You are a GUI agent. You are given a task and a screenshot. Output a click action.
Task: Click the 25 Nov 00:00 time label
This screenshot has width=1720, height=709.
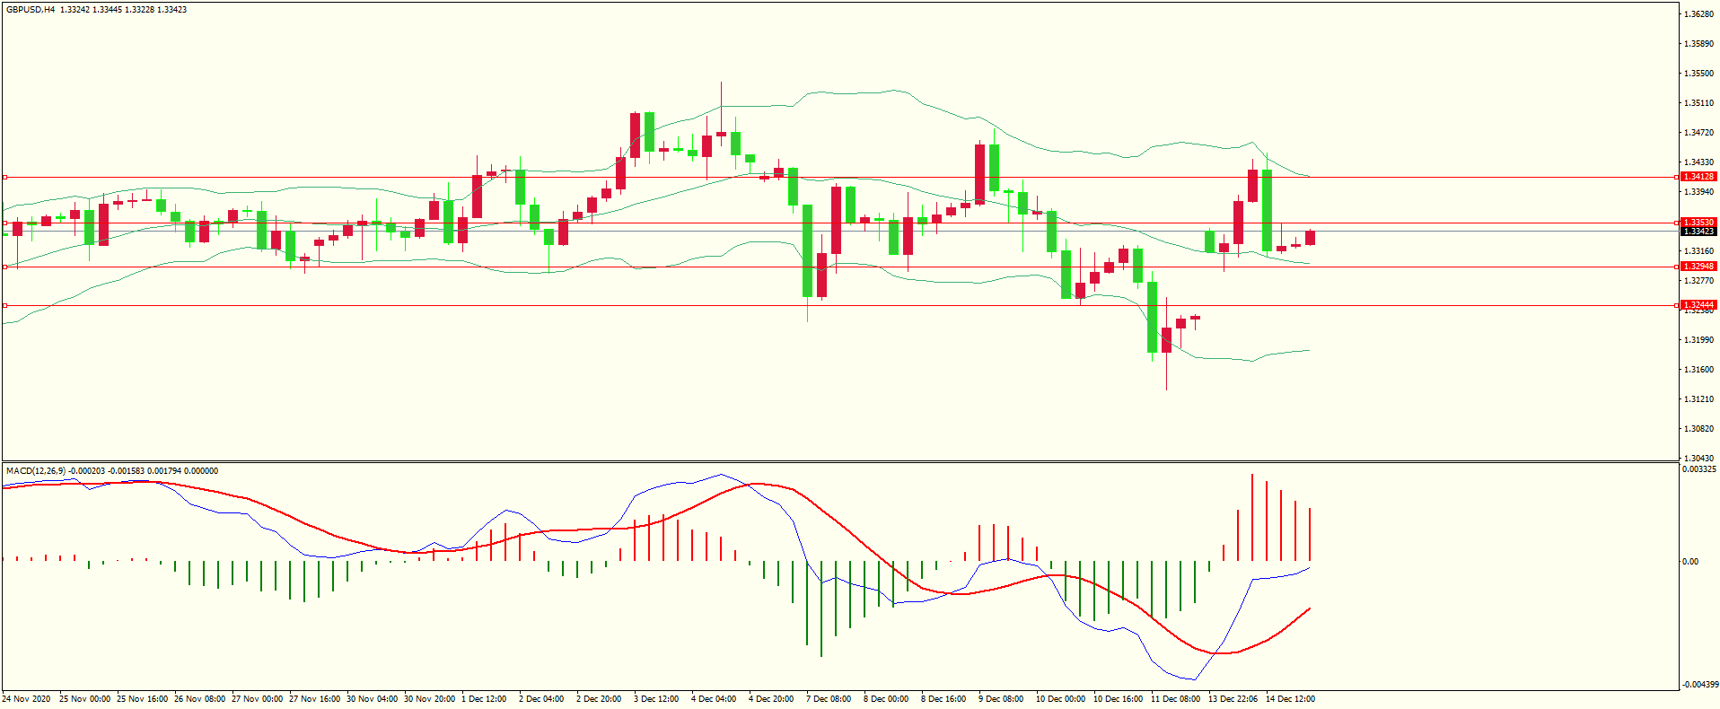[84, 699]
